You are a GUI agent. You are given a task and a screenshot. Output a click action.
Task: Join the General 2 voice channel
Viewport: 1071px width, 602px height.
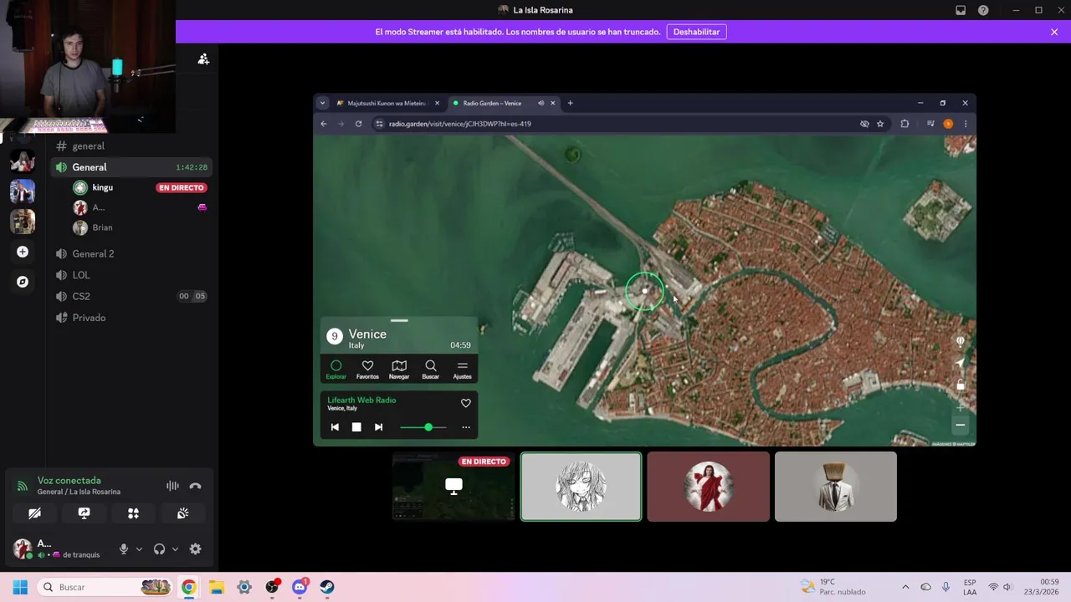[x=131, y=253]
